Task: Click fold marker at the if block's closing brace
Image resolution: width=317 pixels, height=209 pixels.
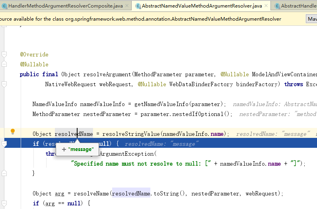Action: pyautogui.click(x=4, y=173)
